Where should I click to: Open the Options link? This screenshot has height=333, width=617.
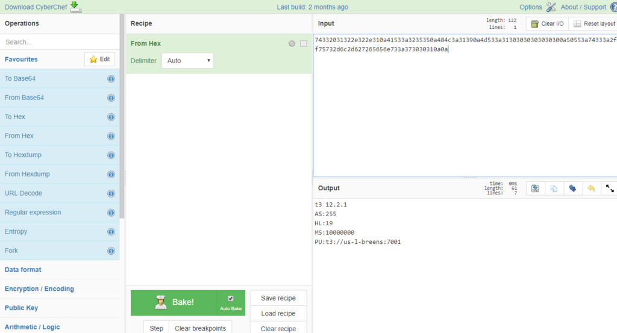point(530,7)
